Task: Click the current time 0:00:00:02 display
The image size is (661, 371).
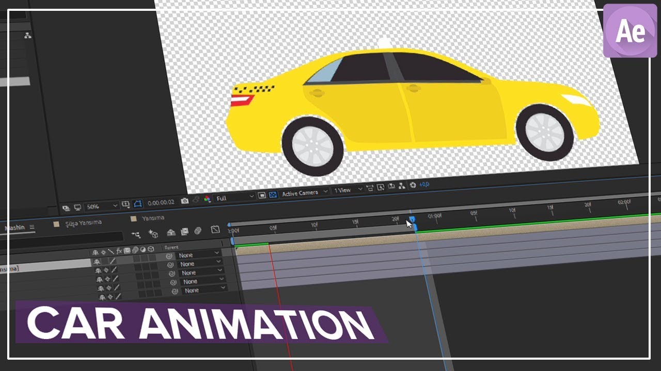Action: point(161,203)
